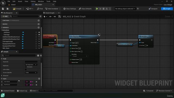The width and height of the screenshot is (174, 98).
Task: Open the Access Specifier Public dropdown
Action: click(x=31, y=73)
